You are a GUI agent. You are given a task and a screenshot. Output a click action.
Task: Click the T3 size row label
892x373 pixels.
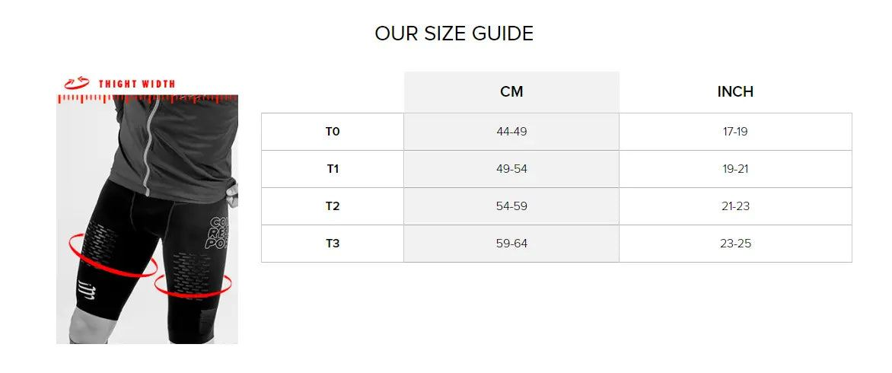tap(333, 244)
